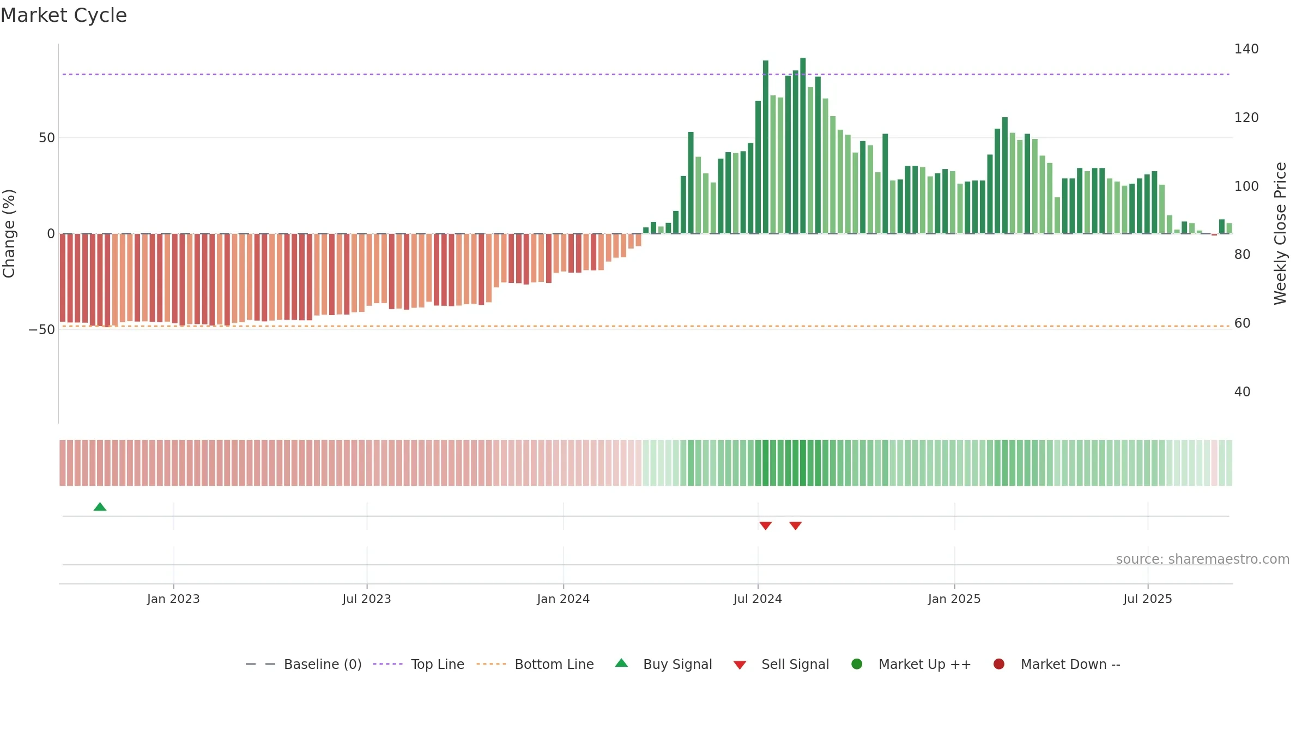
Task: Click the Jul 2024 axis label
Action: click(x=758, y=599)
